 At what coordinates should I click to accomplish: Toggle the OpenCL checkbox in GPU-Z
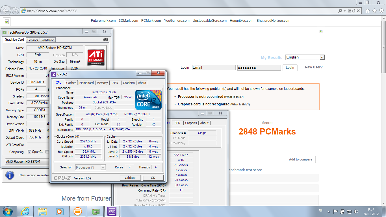[29, 152]
